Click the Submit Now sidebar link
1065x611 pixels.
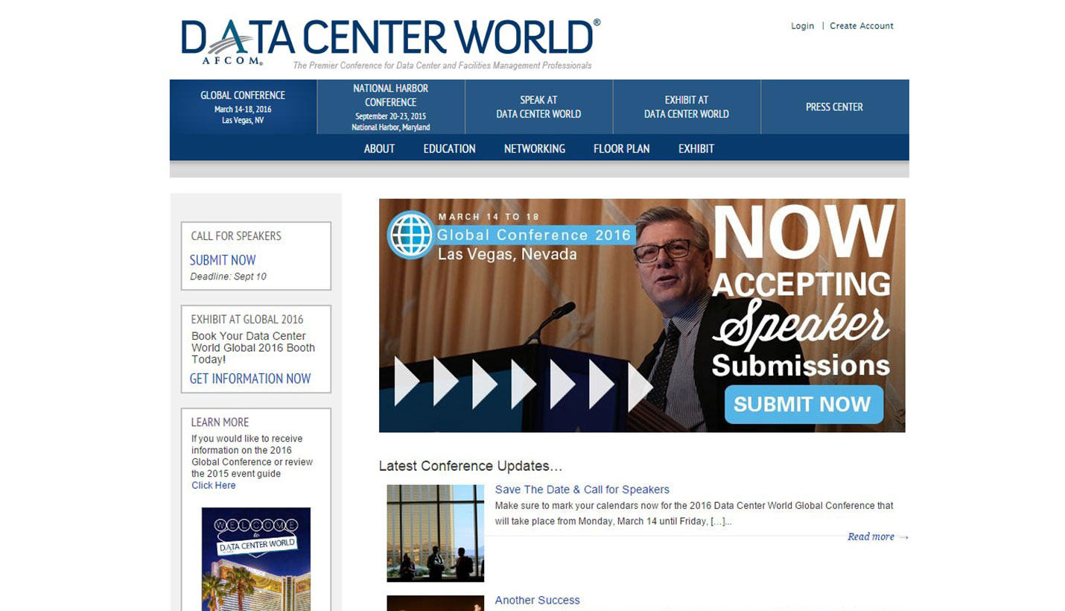pos(223,260)
